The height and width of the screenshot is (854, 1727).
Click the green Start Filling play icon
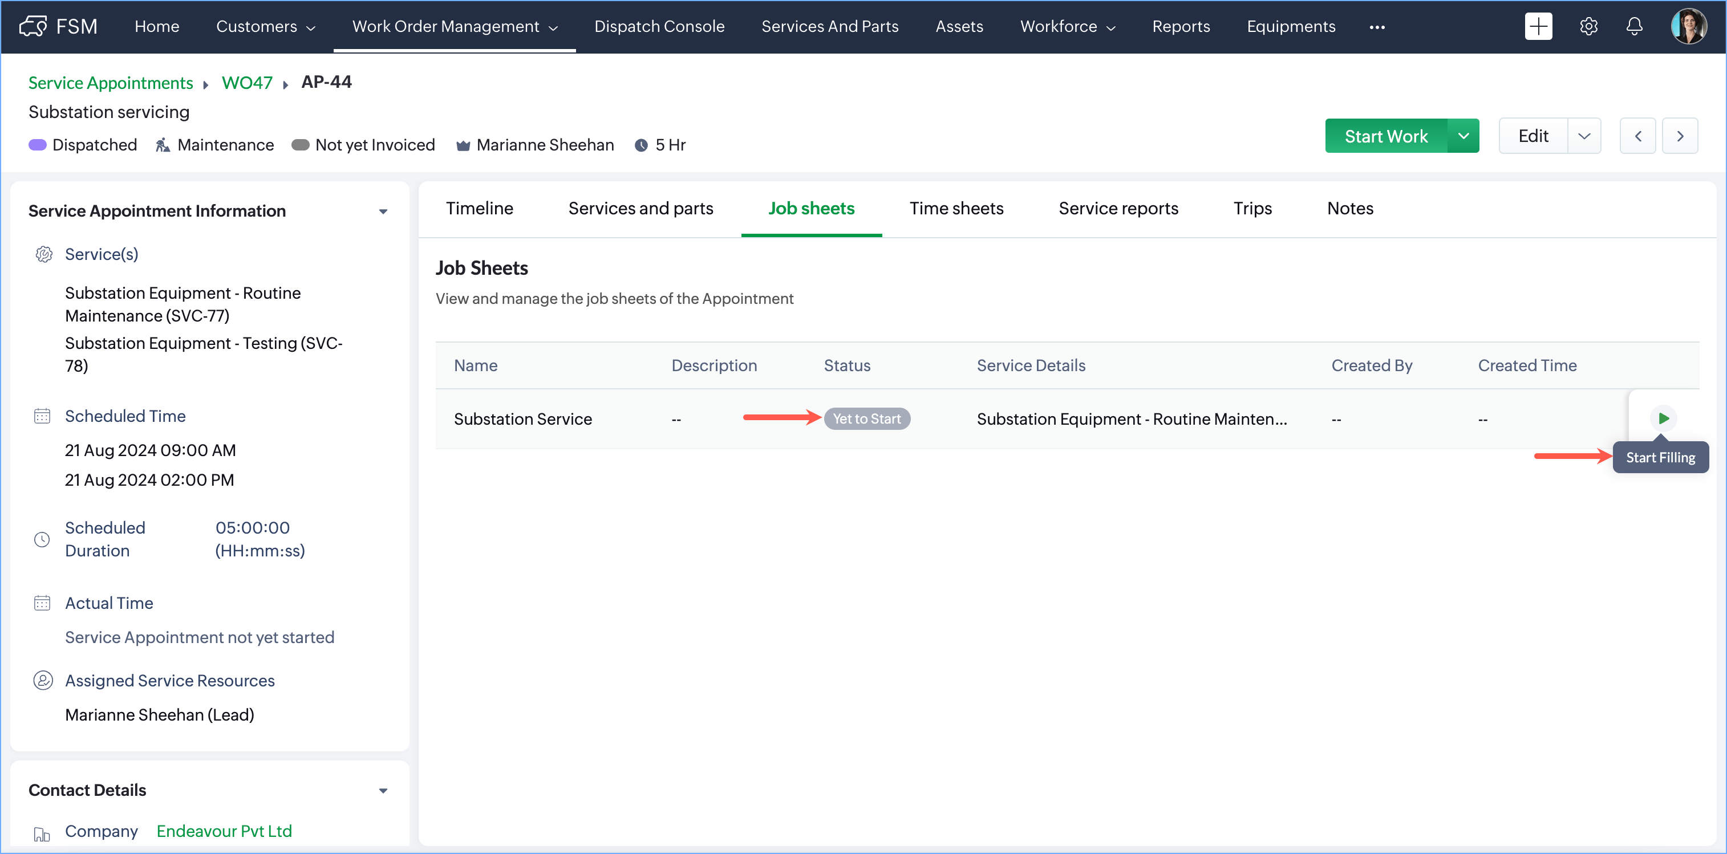click(x=1663, y=418)
